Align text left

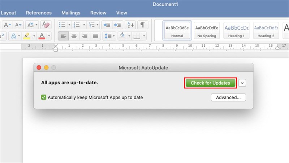coord(63,36)
